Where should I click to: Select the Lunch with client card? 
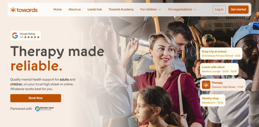tap(219, 69)
